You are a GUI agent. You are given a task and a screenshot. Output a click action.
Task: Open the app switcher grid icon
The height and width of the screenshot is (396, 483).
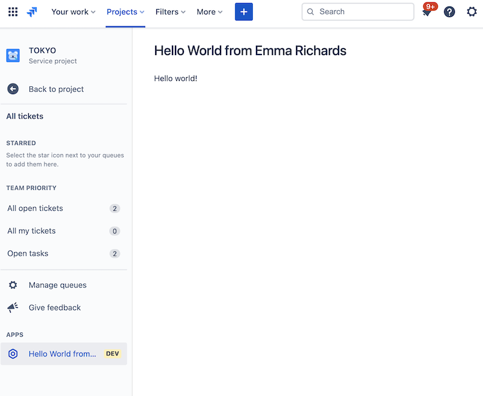click(13, 11)
